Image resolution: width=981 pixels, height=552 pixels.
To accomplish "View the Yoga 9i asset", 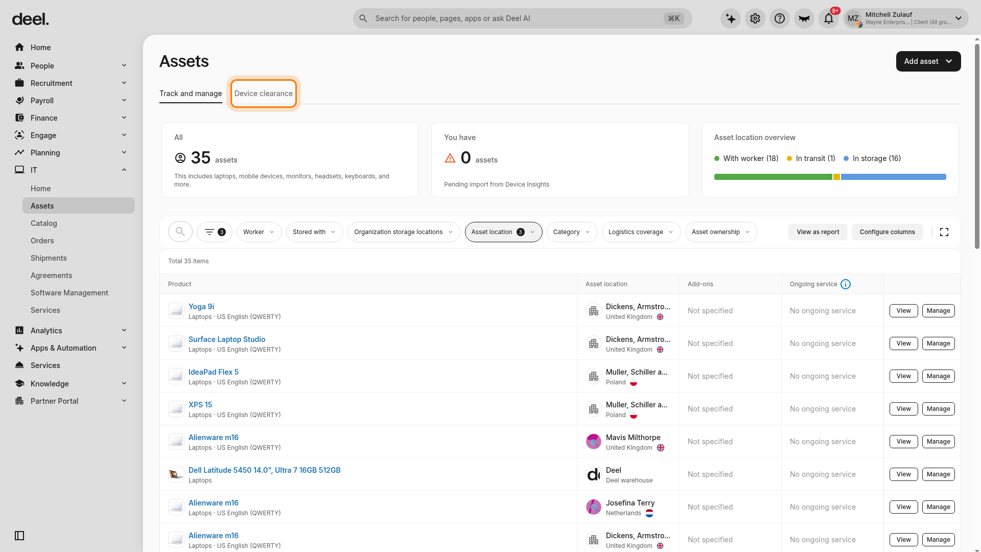I will tap(904, 311).
